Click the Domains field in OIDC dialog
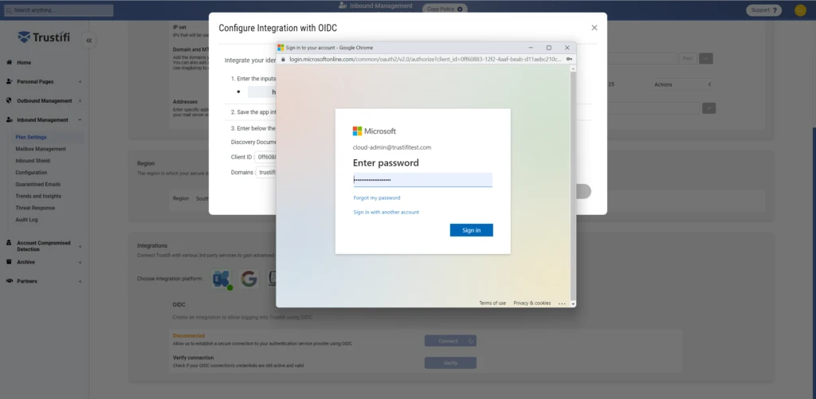This screenshot has width=816, height=399. point(266,172)
